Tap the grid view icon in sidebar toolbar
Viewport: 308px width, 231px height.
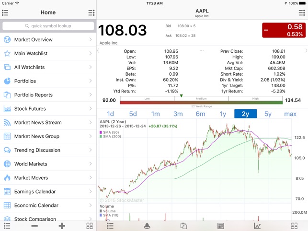tap(90, 226)
